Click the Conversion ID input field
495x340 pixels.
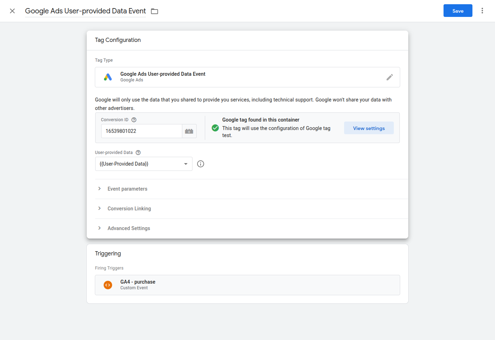(141, 131)
